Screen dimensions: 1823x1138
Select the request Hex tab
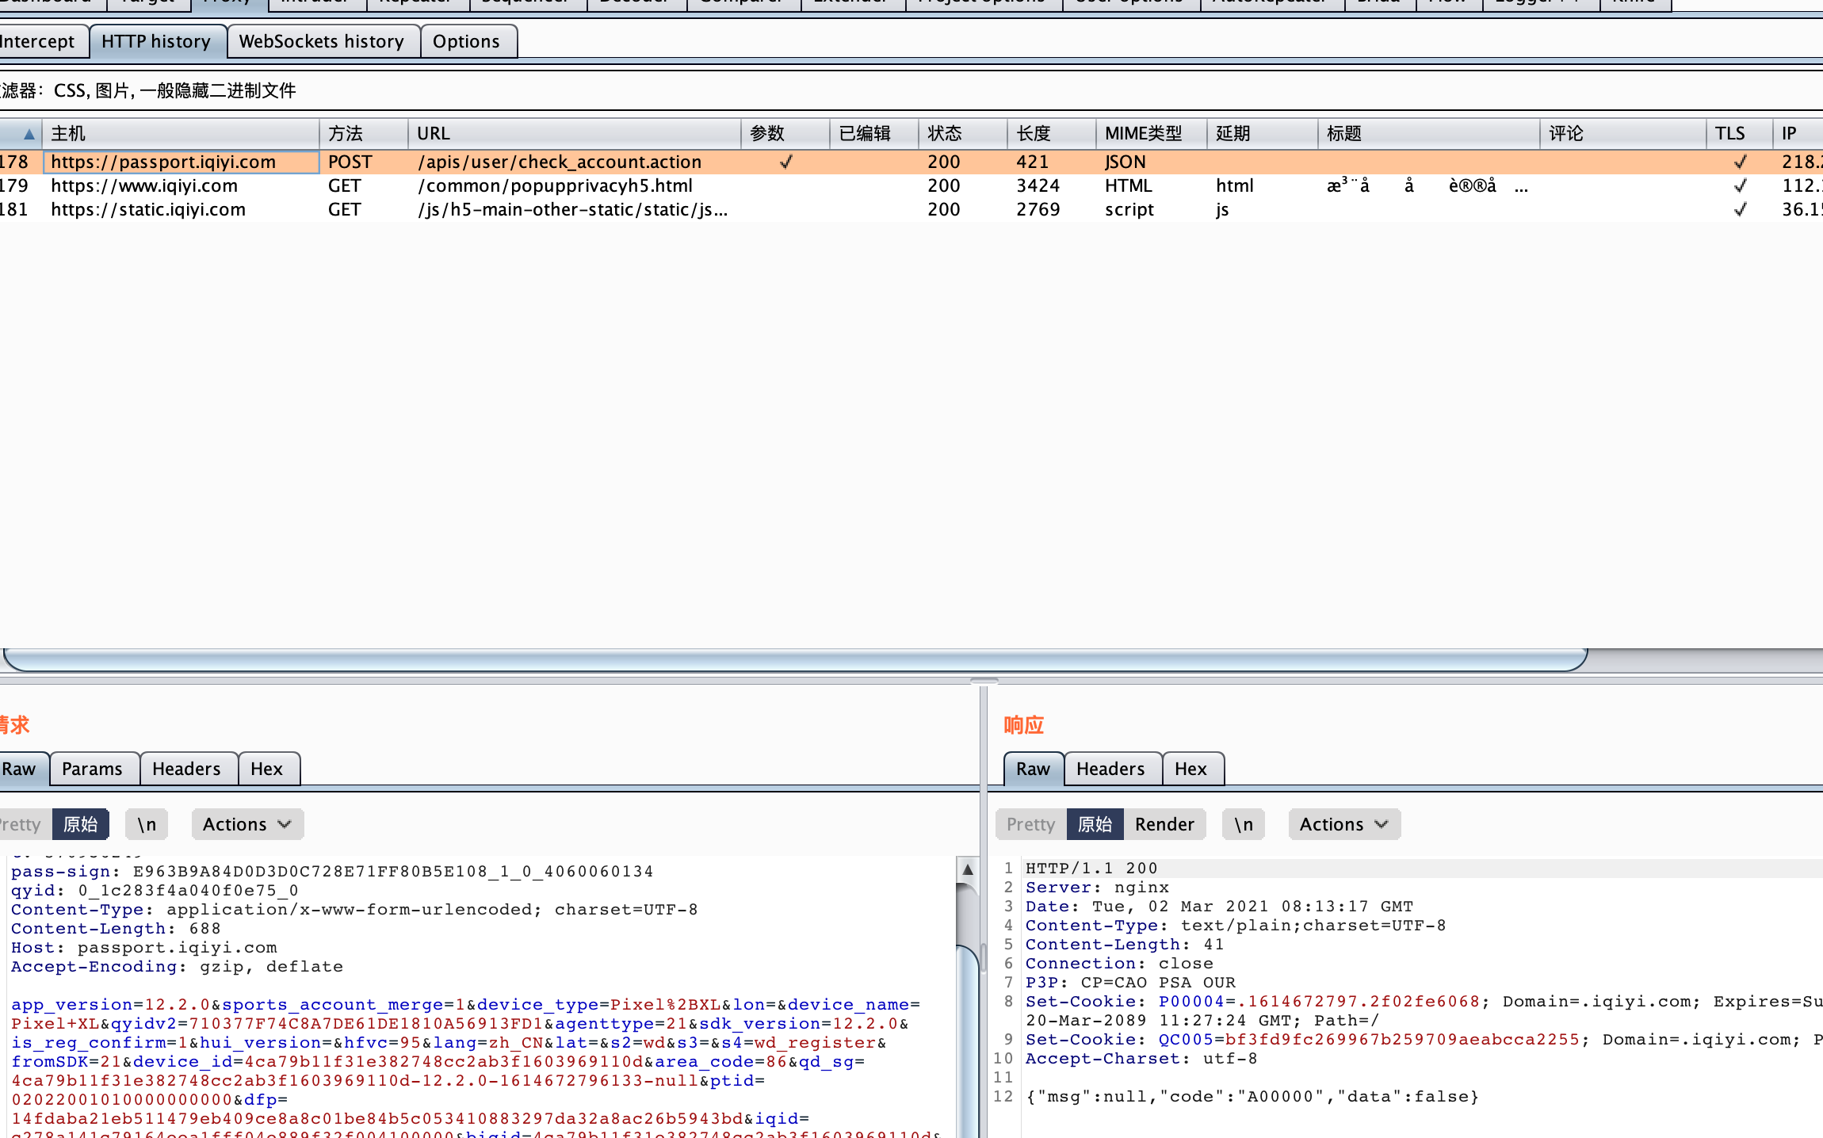pyautogui.click(x=267, y=769)
